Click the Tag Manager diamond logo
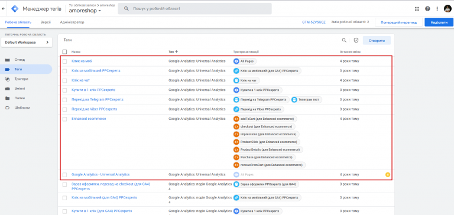 pos(15,9)
